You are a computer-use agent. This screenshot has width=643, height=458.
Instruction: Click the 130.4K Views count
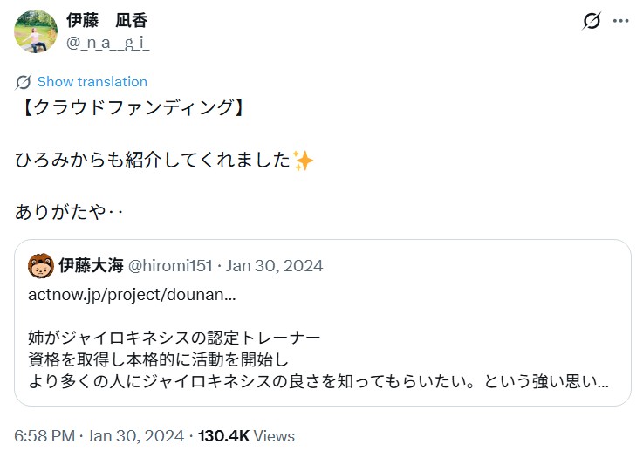tap(247, 435)
